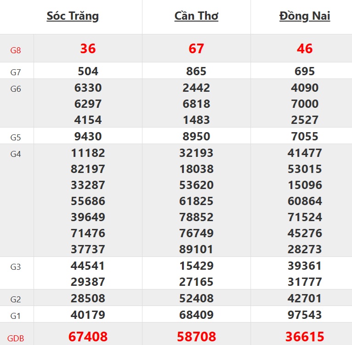The width and height of the screenshot is (352, 345).
Task: Click the G5 number 8950
Action: 196,136
